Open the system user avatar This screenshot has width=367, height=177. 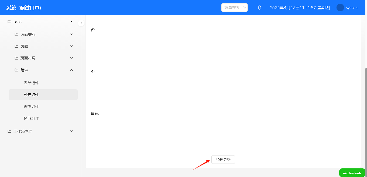click(340, 8)
